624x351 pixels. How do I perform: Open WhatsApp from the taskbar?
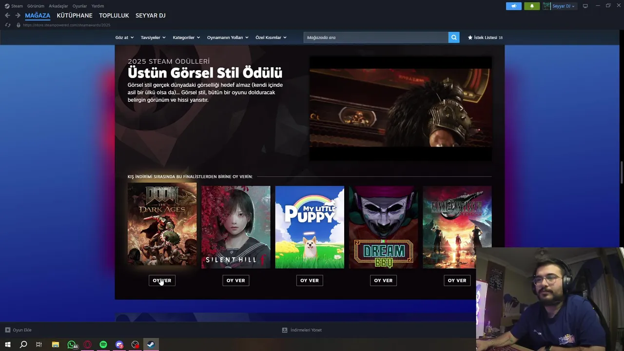(72, 345)
